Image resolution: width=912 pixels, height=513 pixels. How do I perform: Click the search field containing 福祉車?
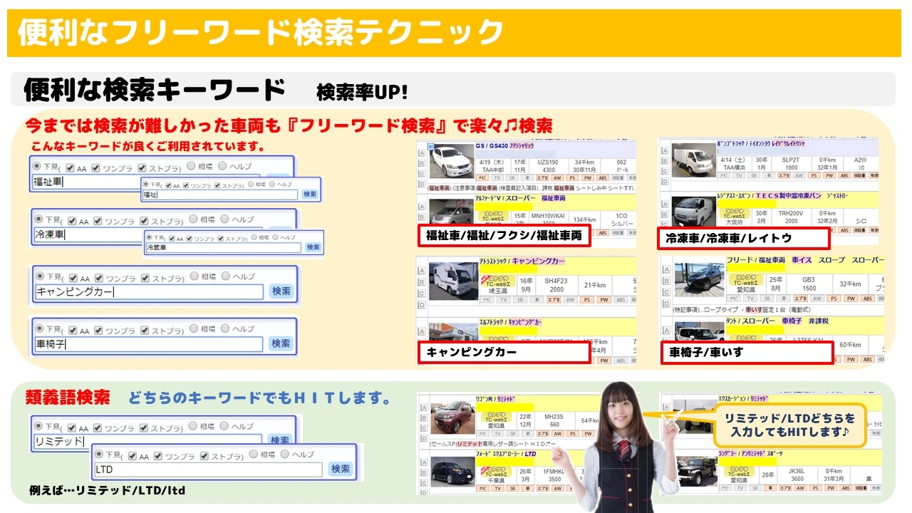coord(86,182)
